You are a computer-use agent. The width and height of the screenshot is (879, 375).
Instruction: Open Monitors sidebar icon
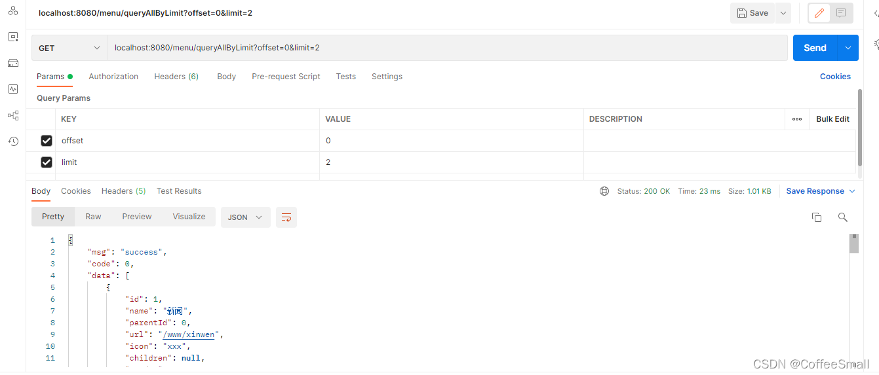coord(12,89)
